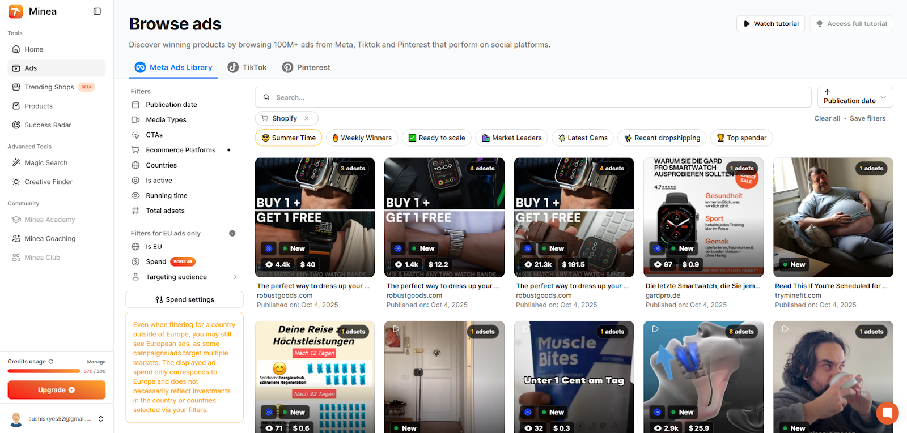Toggle the Ready to scale preset filter
The width and height of the screenshot is (907, 433).
click(x=436, y=138)
